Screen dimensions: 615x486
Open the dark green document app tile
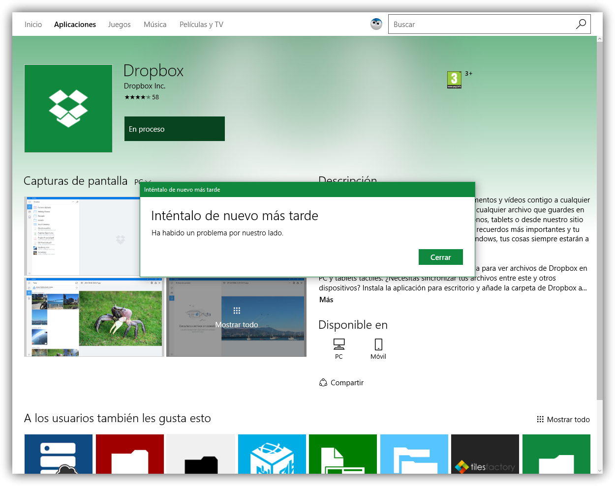(x=343, y=454)
